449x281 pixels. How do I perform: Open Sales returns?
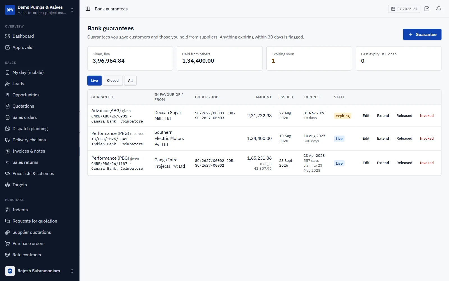40,162
